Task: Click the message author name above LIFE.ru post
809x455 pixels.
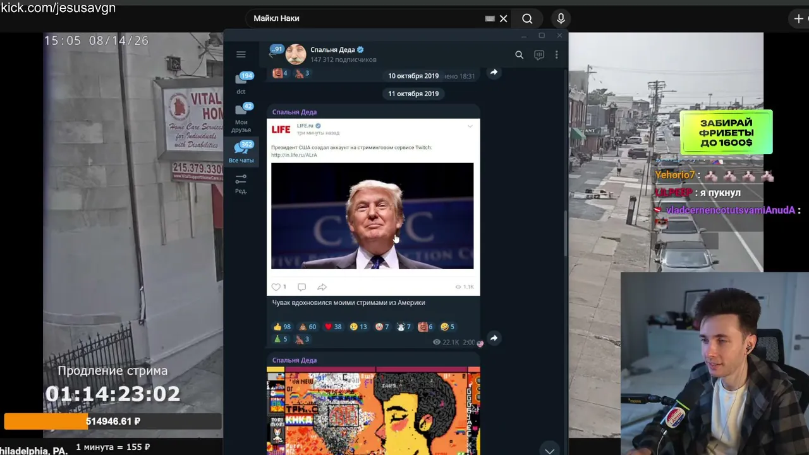Action: point(295,112)
